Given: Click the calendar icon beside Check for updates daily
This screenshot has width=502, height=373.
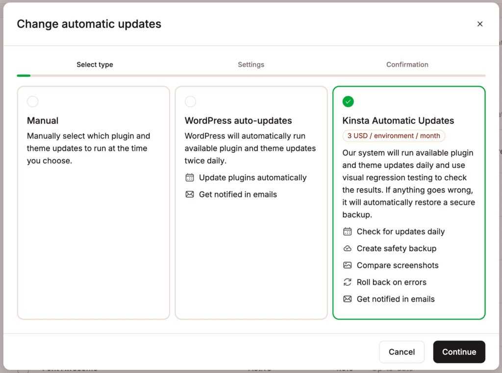Looking at the screenshot, I should click(348, 231).
